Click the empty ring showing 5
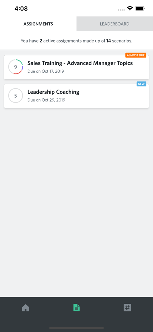The width and height of the screenshot is (153, 332). pos(16,96)
